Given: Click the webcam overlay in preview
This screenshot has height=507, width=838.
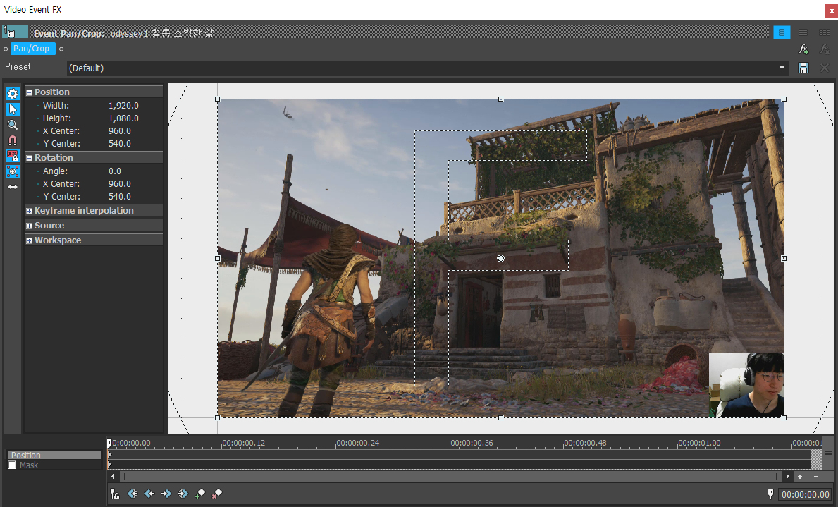Looking at the screenshot, I should 746,385.
